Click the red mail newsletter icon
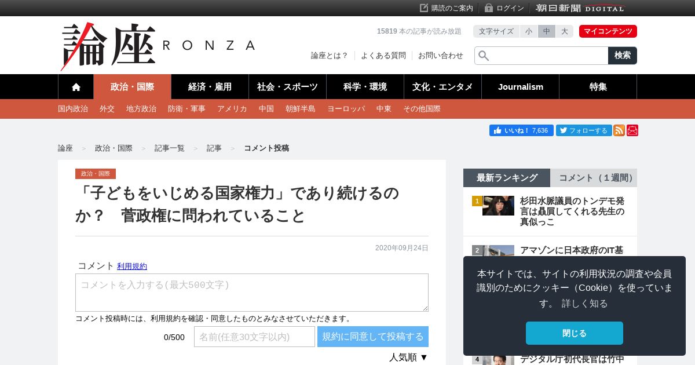Viewport: 695px width, 365px height. point(632,130)
